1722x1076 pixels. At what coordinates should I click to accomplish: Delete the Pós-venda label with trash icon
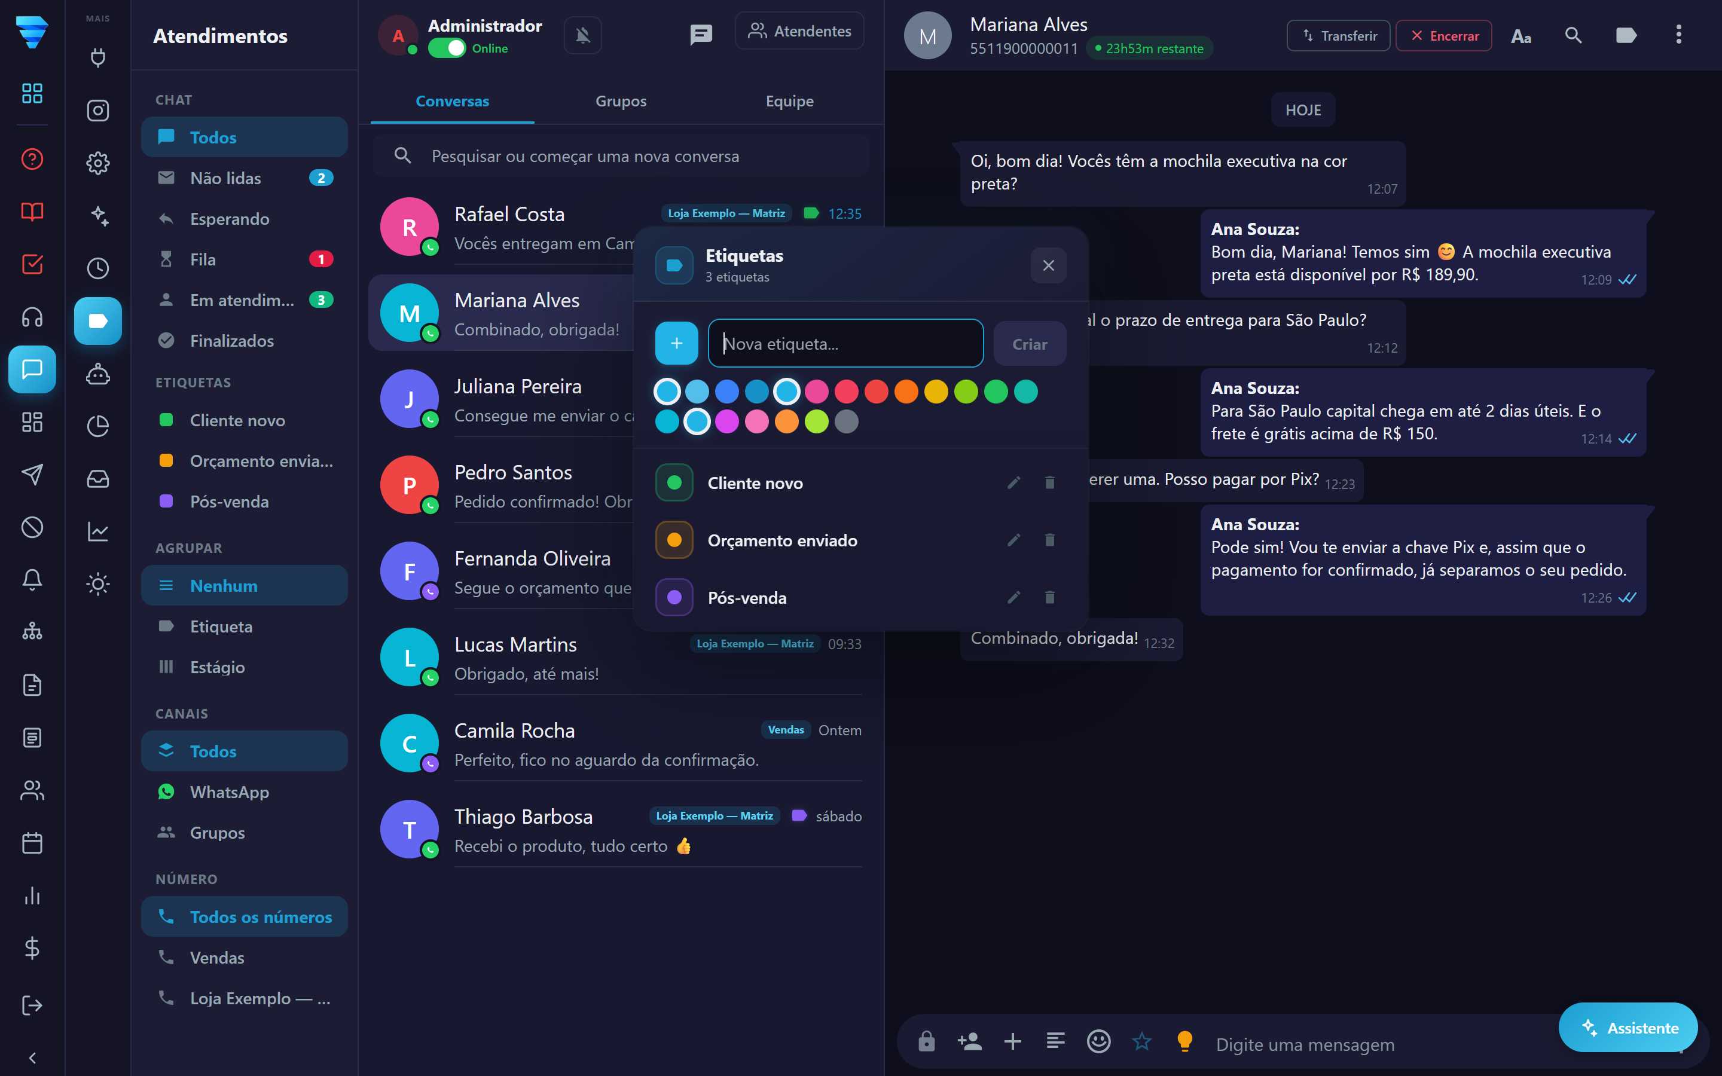pos(1049,597)
